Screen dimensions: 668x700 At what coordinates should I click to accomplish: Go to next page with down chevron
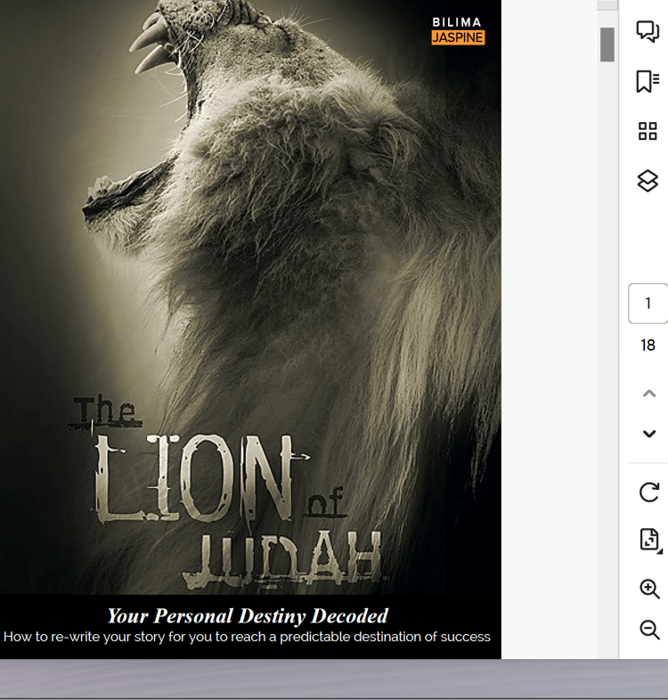click(x=648, y=434)
